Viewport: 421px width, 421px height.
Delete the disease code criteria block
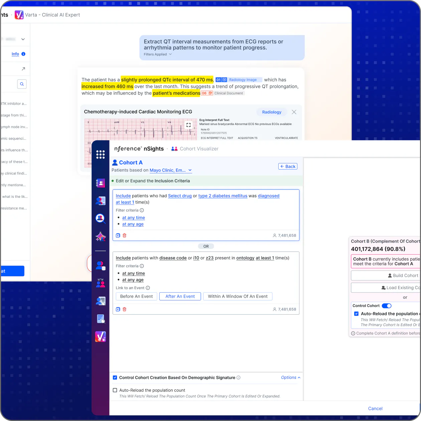(x=124, y=309)
